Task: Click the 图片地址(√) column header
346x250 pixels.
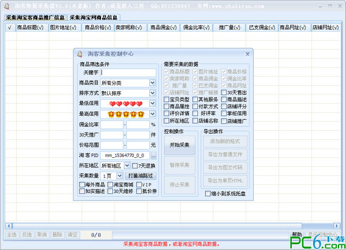Action: coord(65,28)
